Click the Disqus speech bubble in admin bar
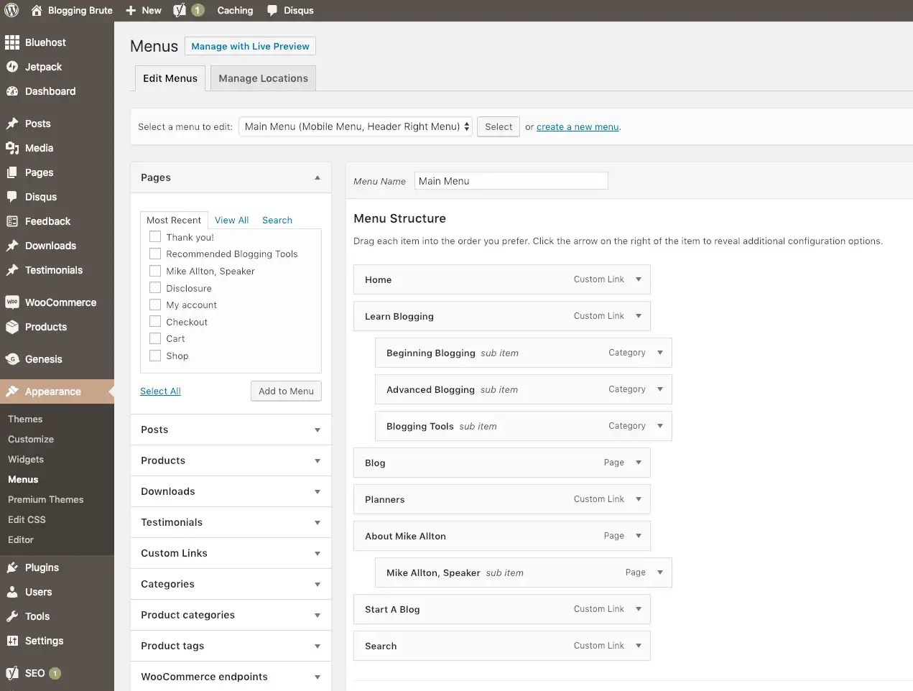The width and height of the screenshot is (913, 691). [272, 10]
